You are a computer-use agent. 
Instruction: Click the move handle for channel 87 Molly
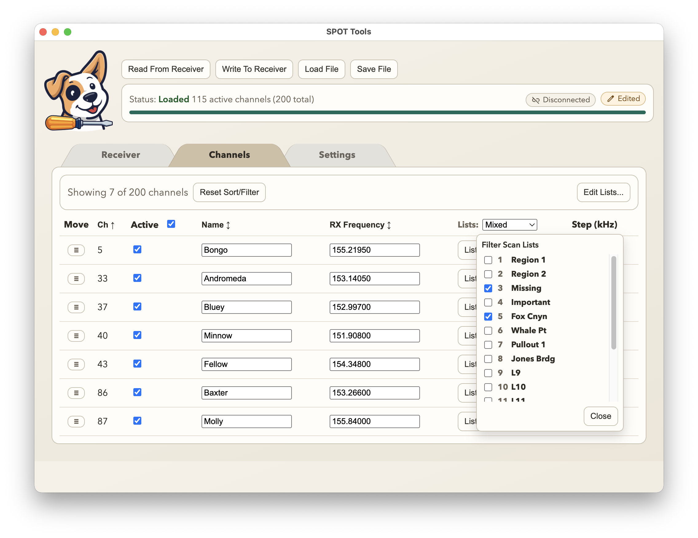click(76, 421)
